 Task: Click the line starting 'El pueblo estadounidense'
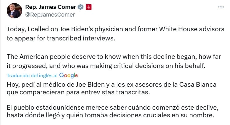114,108
